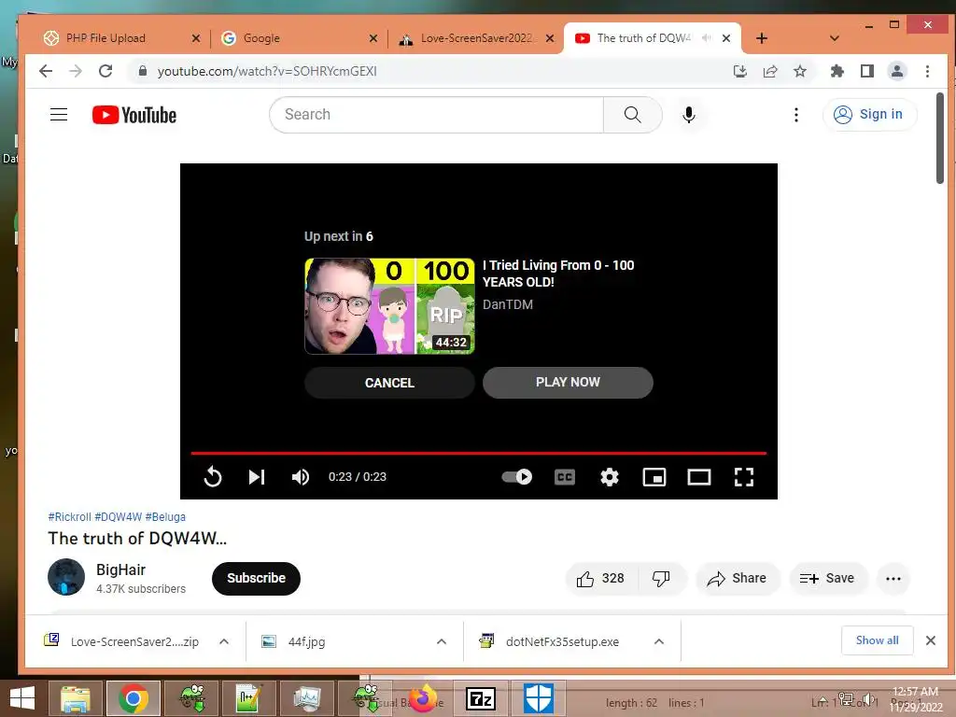The width and height of the screenshot is (956, 717).
Task: Expand options for dotNetFx35setup.exe download
Action: [659, 641]
